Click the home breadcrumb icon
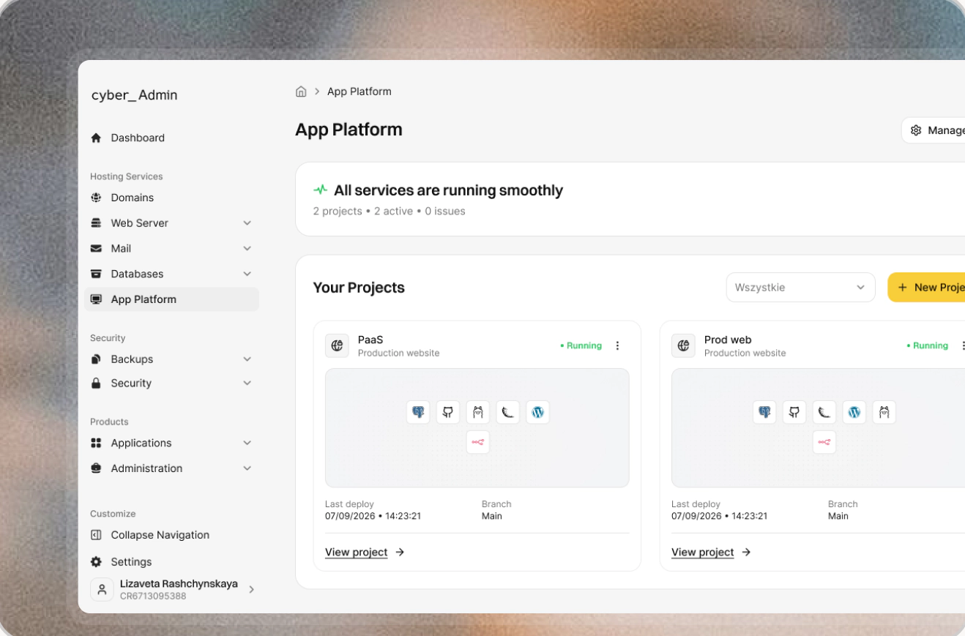Viewport: 965px width, 636px height. [x=301, y=91]
